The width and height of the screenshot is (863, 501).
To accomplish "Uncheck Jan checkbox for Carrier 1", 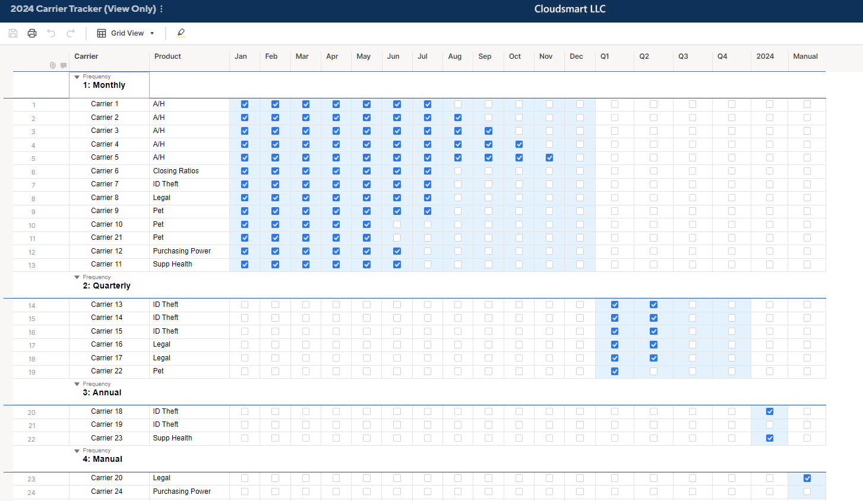I will point(245,104).
